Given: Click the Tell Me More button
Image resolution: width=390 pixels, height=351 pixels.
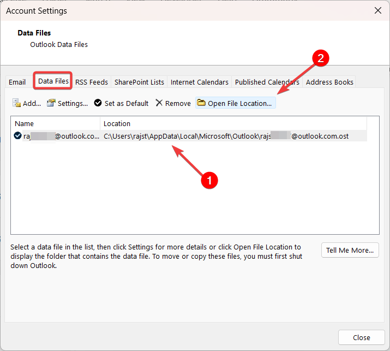Looking at the screenshot, I should [x=350, y=250].
